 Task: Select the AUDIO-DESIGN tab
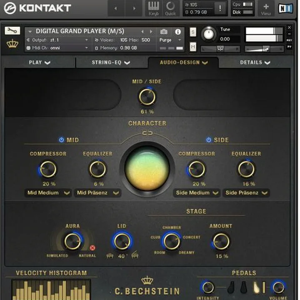184,62
